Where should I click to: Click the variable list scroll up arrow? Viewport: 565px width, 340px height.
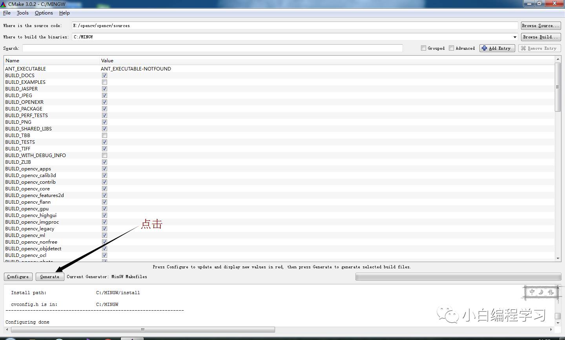558,59
